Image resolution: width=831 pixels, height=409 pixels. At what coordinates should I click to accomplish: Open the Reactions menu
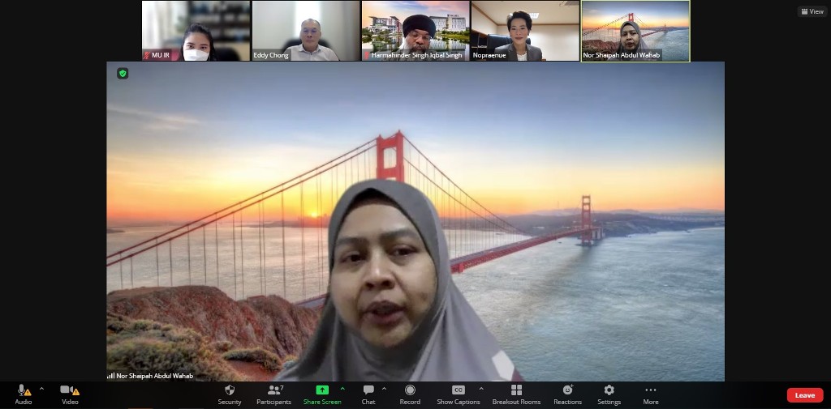coord(567,394)
